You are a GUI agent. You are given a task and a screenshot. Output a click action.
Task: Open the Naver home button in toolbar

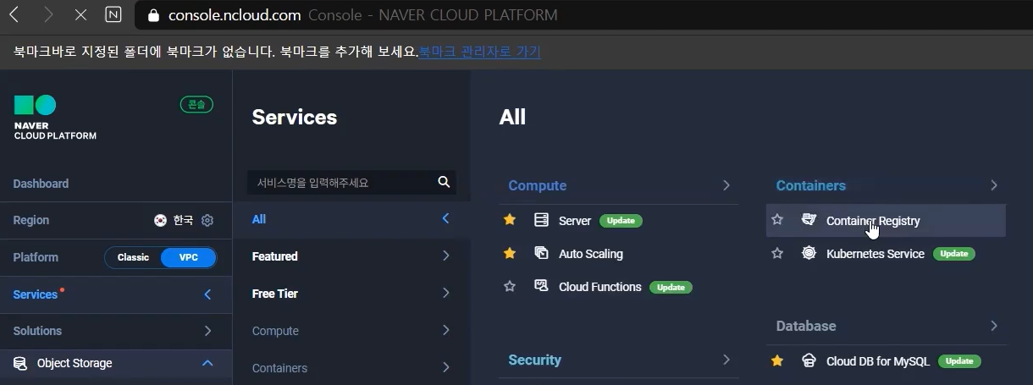(113, 14)
